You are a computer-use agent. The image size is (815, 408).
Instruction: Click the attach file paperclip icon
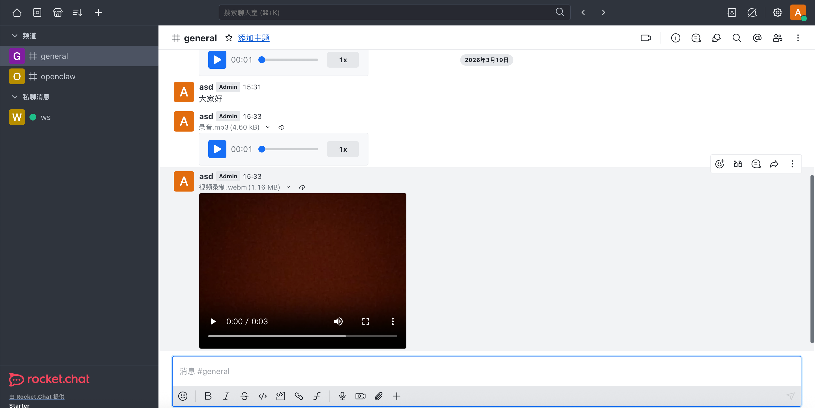[378, 396]
